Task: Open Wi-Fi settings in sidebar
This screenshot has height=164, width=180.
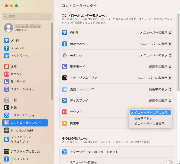Action: (x=25, y=41)
